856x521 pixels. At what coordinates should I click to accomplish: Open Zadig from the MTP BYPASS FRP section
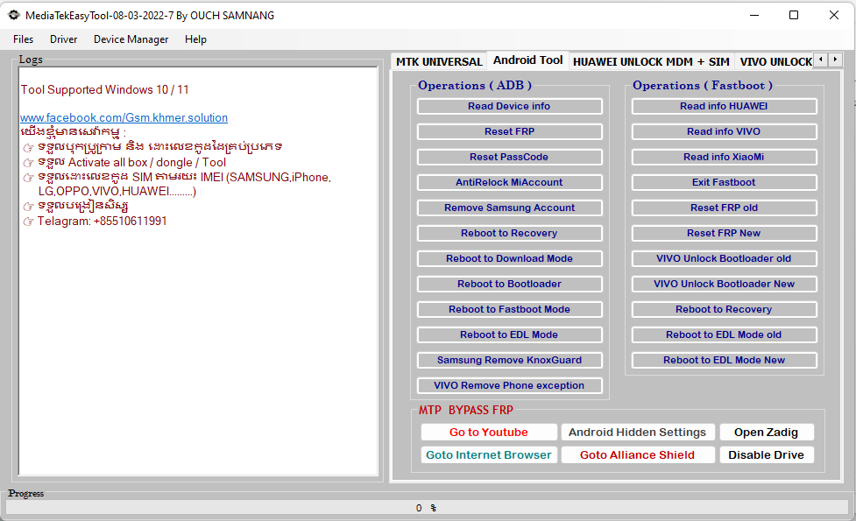(x=767, y=432)
